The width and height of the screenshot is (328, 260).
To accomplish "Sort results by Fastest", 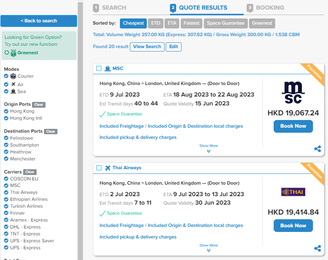I will (192, 23).
